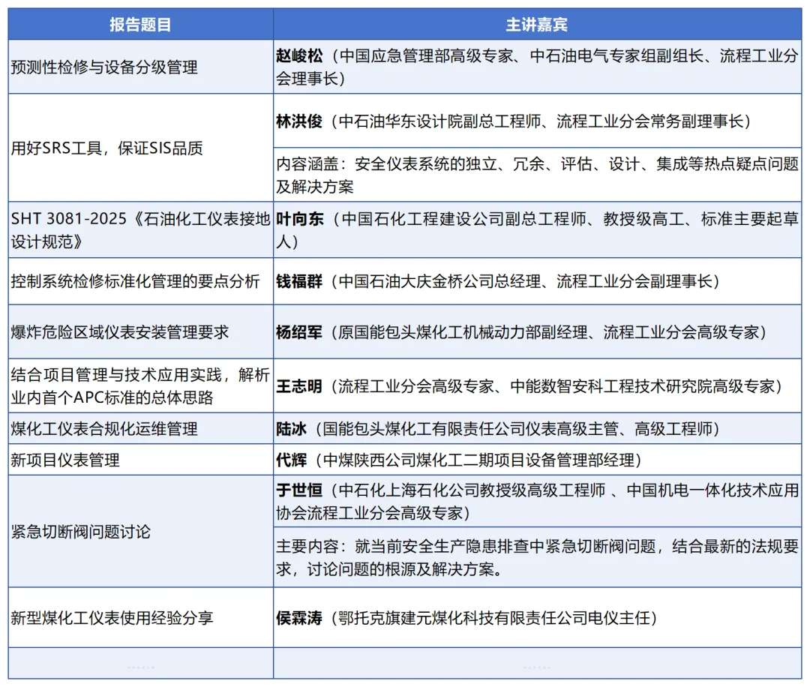Select the cell 新型煤化工仪表使用经验分享
This screenshot has height=687, width=810.
tap(140, 618)
